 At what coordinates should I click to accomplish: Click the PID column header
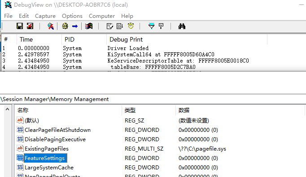click(x=84, y=39)
